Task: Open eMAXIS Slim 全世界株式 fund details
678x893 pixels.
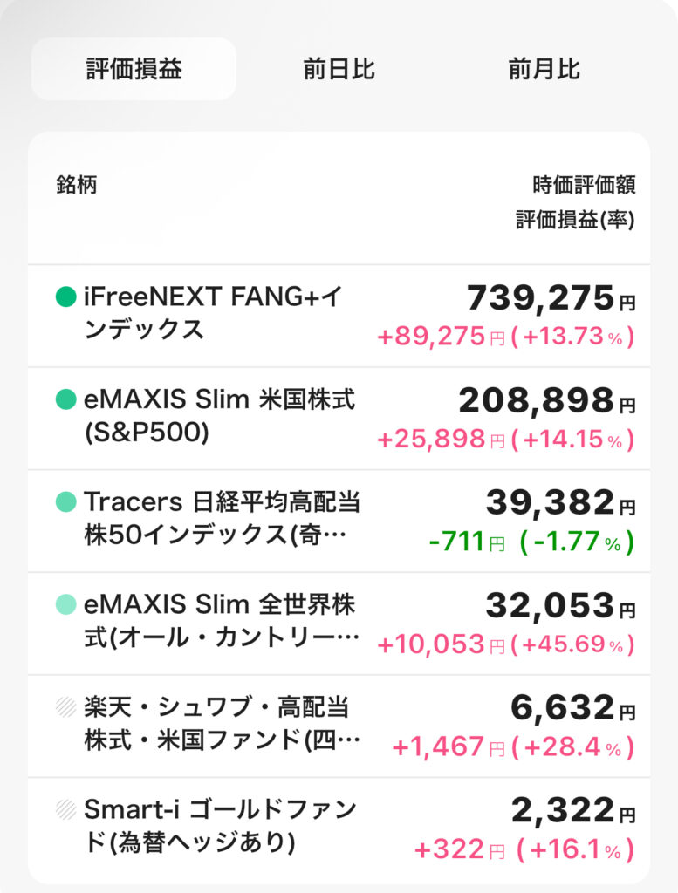Action: pyautogui.click(x=339, y=624)
